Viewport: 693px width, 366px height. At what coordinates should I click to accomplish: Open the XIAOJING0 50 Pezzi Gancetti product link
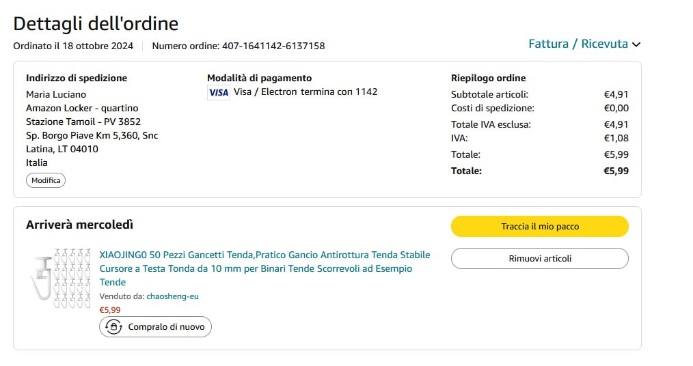pyautogui.click(x=265, y=268)
